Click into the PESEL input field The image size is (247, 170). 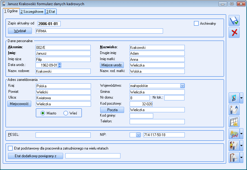63,135
